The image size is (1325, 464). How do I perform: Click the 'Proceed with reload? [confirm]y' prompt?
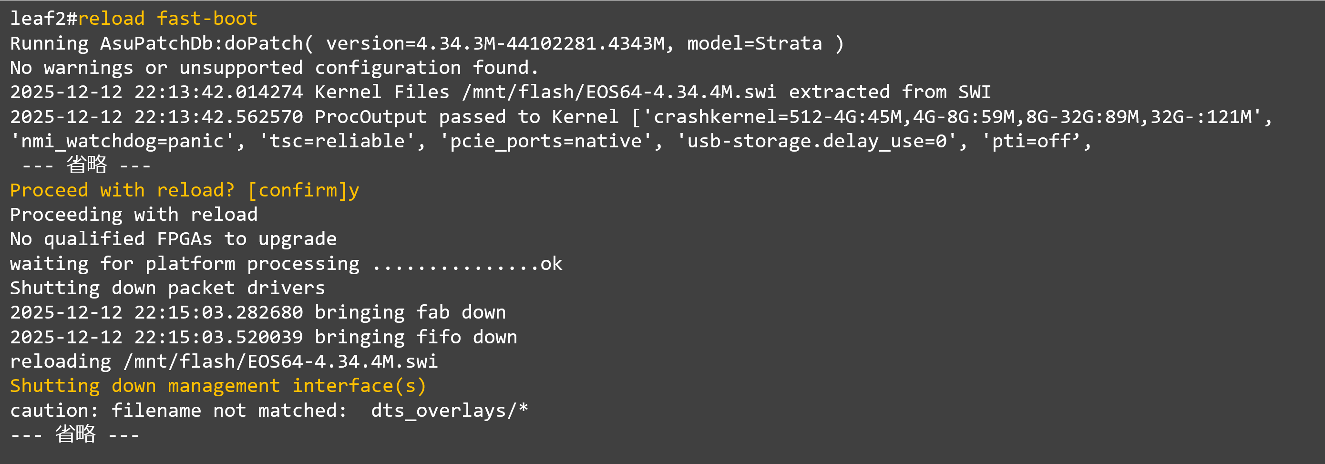point(184,190)
